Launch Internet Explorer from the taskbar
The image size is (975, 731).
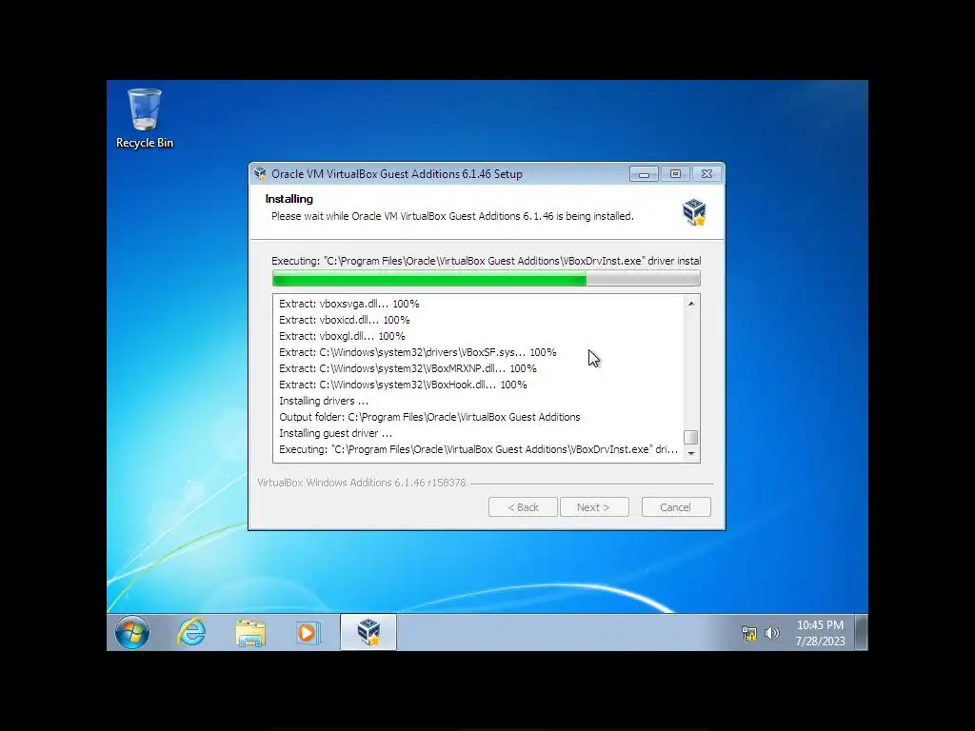pos(191,632)
